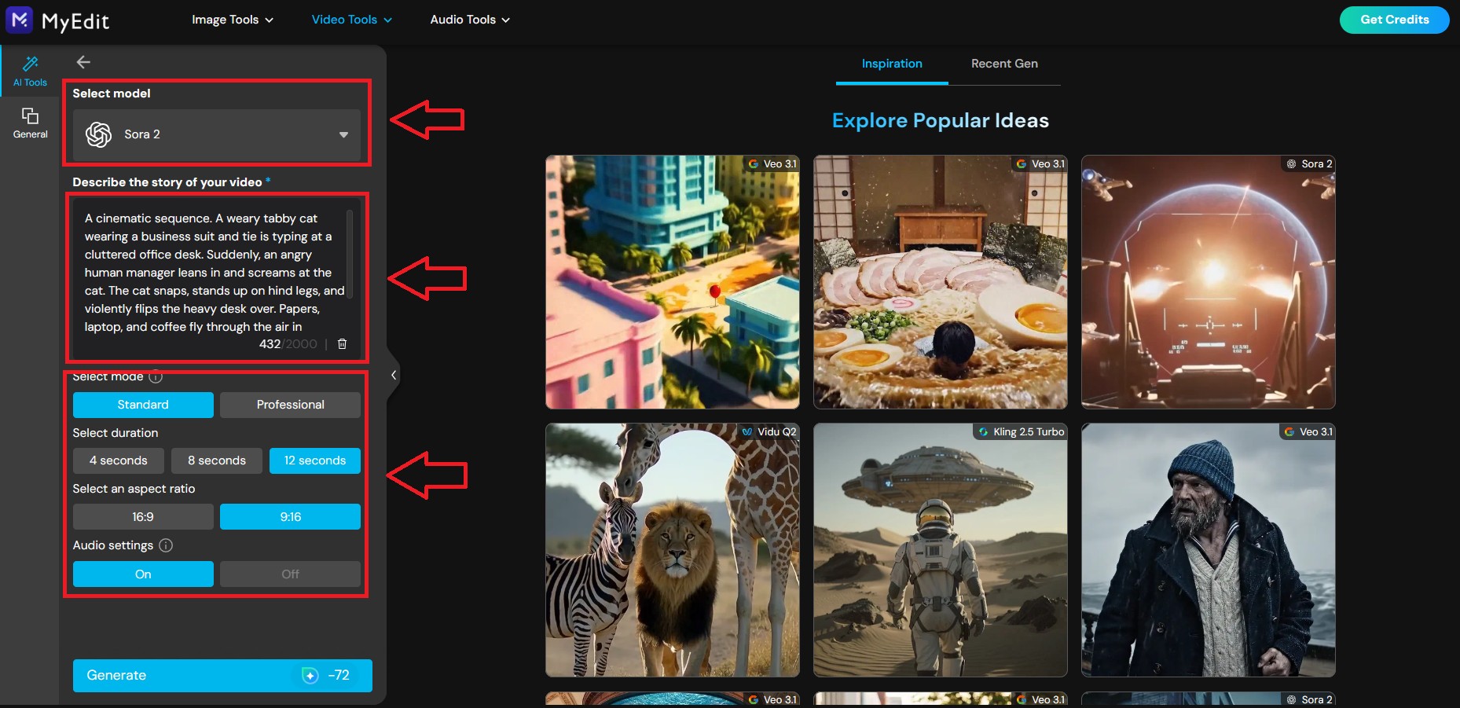
Task: Open the AI Tools sidebar panel
Action: (30, 71)
